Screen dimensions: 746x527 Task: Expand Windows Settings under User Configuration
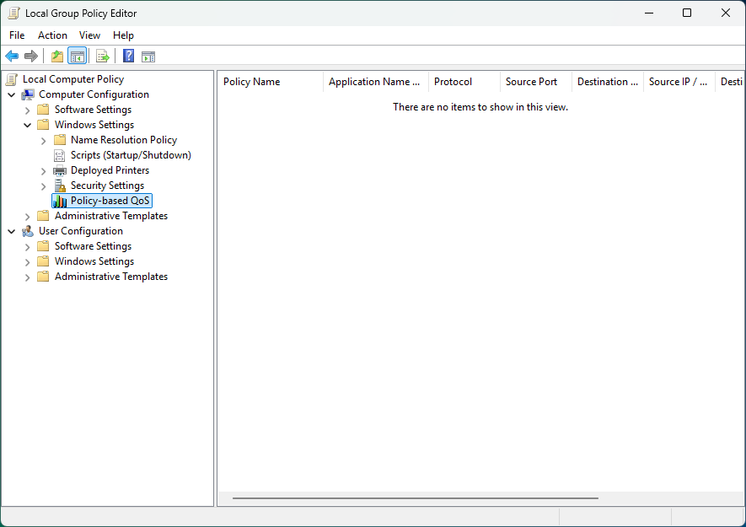pyautogui.click(x=28, y=262)
